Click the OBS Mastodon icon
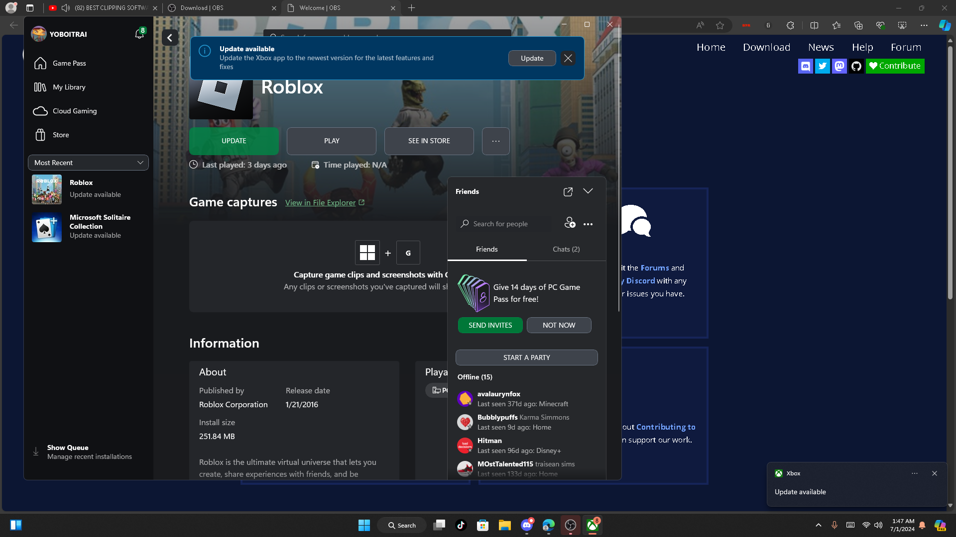This screenshot has width=956, height=537. 839,66
